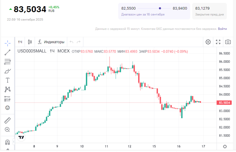The height and width of the screenshot is (152, 236).
Task: Click the daily price range slider dot
Action: (x=160, y=8)
